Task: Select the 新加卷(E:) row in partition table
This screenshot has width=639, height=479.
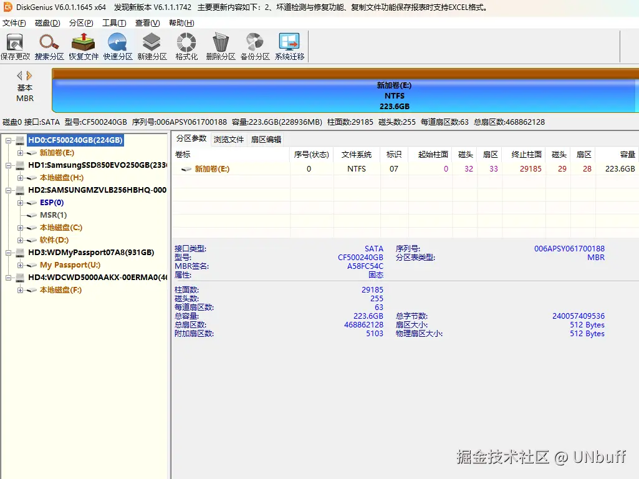Action: tap(405, 169)
